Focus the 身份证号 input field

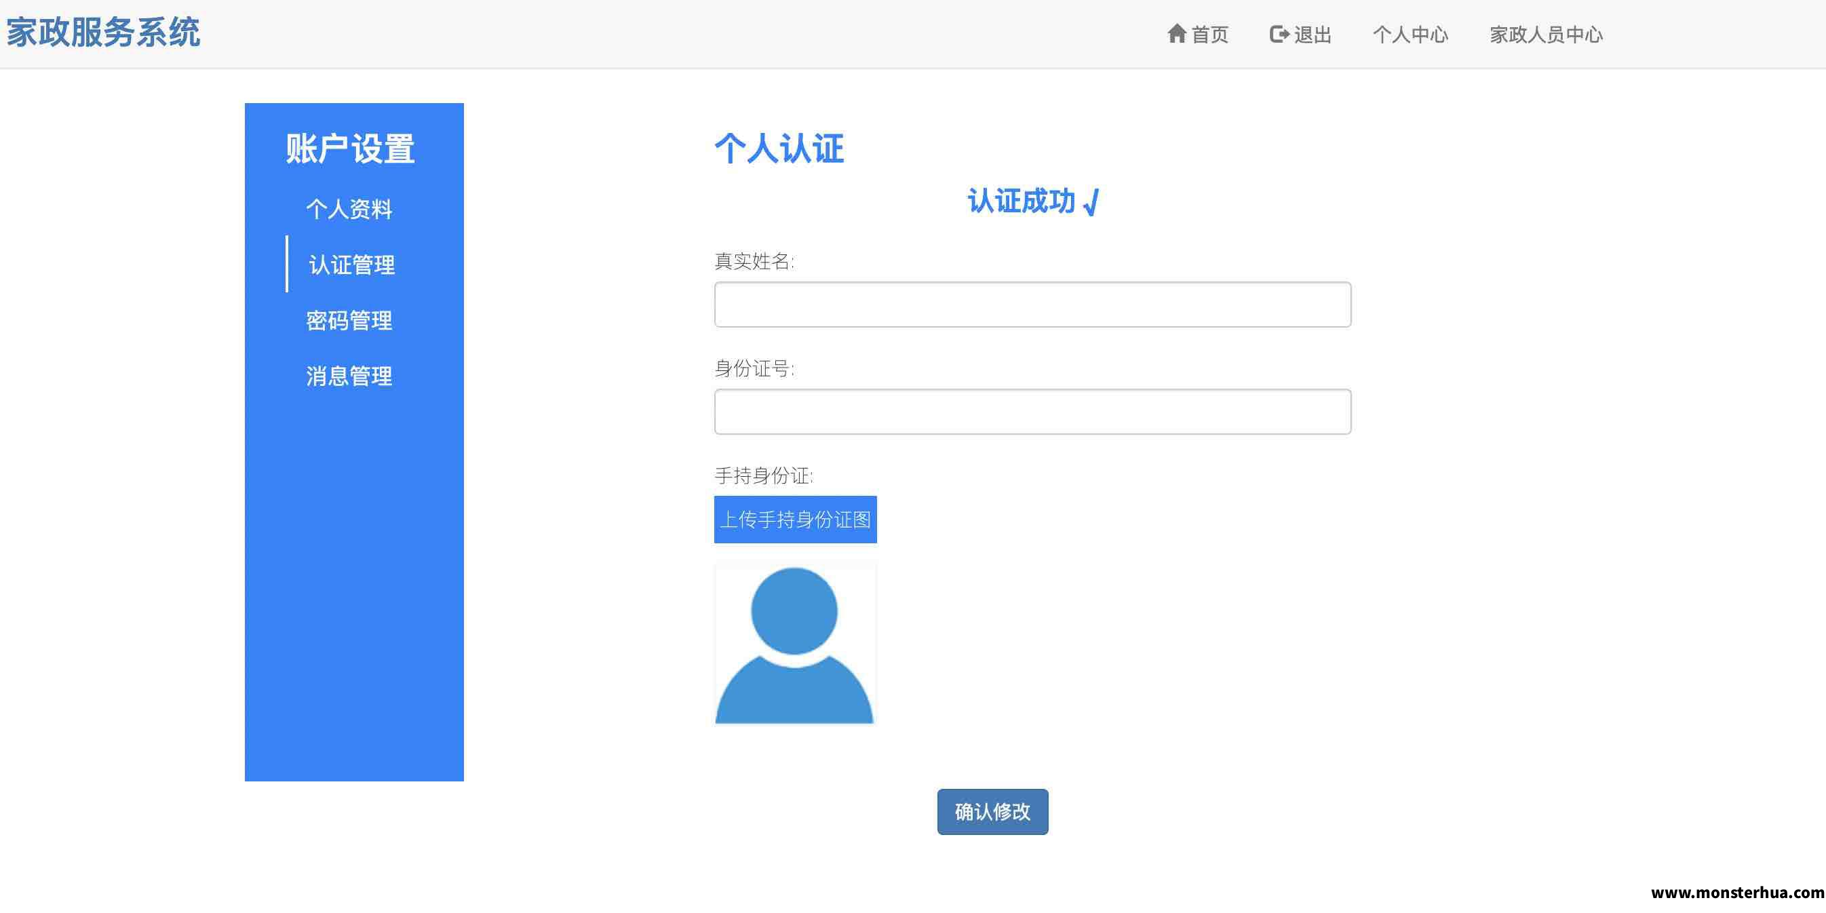tap(1033, 412)
